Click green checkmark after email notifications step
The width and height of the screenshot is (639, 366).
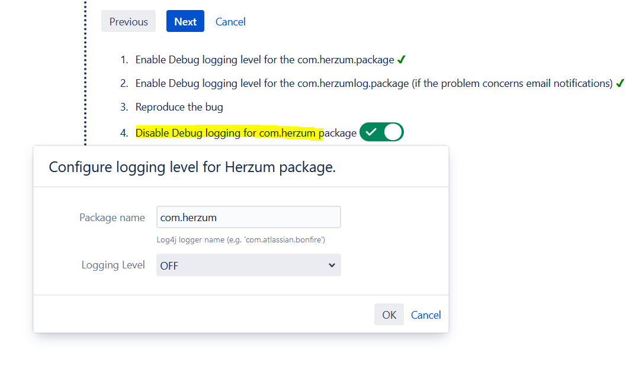click(x=620, y=83)
